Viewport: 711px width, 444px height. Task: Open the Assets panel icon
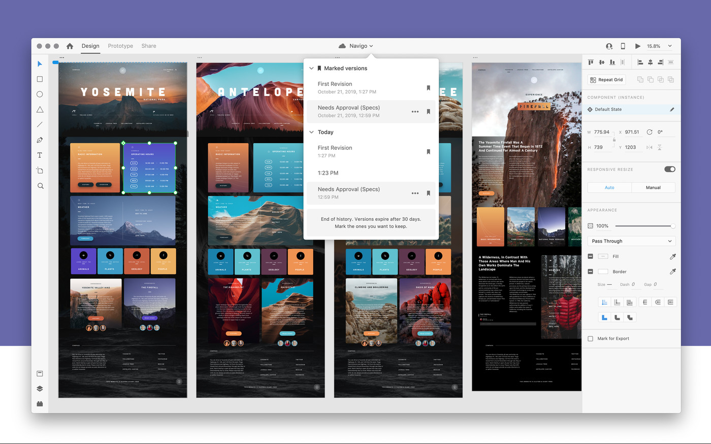[x=40, y=373]
